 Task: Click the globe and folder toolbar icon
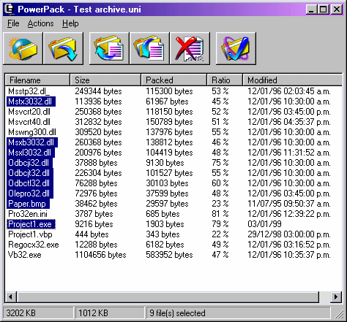point(23,48)
